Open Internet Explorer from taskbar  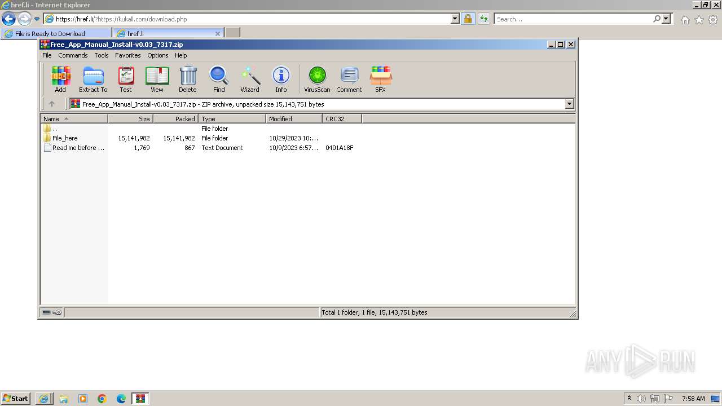[x=44, y=399]
